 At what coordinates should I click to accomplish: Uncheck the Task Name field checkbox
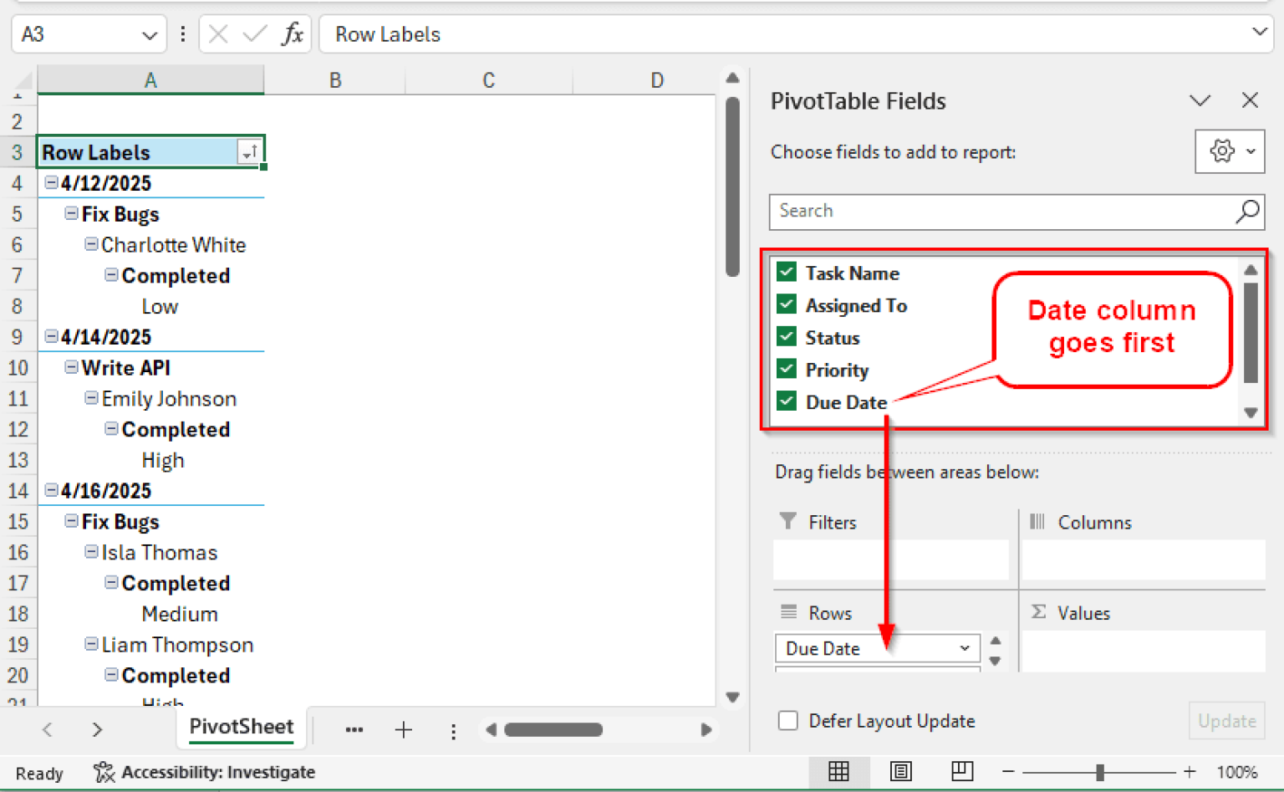coord(787,273)
